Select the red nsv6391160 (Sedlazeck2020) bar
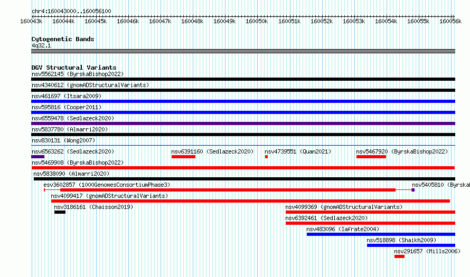The height and width of the screenshot is (277, 470). point(183,157)
